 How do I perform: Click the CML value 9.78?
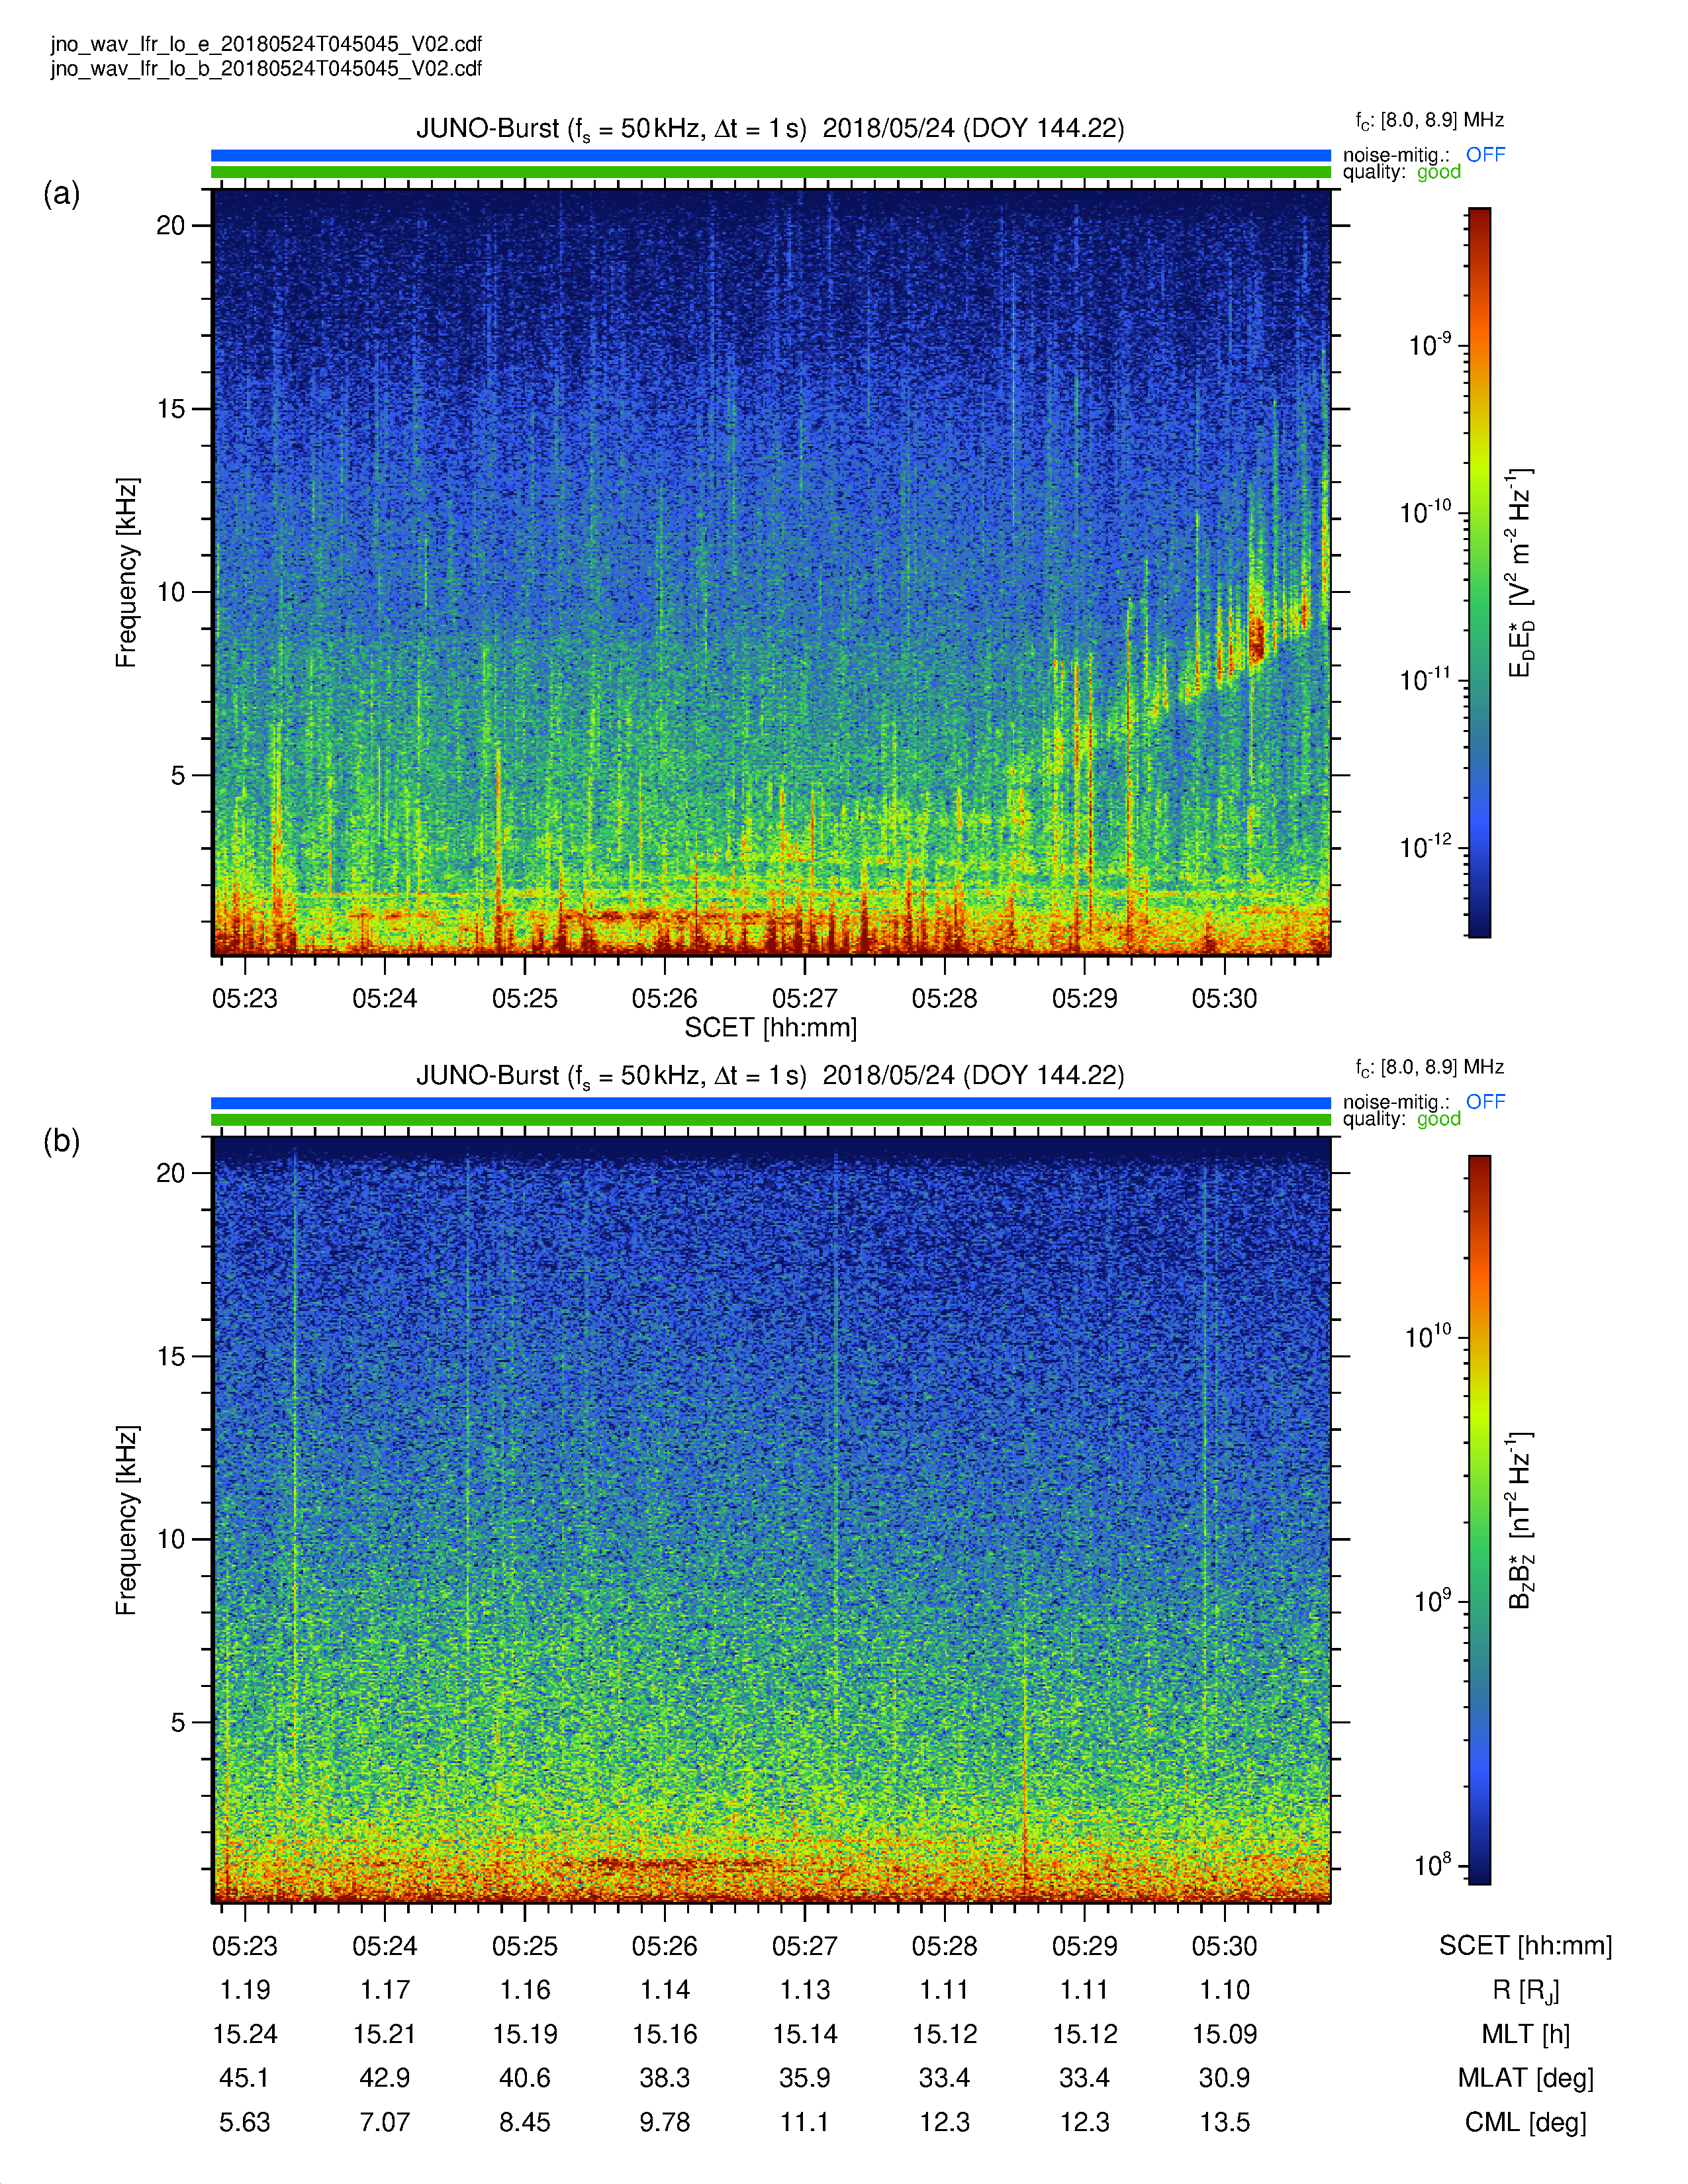664,2122
